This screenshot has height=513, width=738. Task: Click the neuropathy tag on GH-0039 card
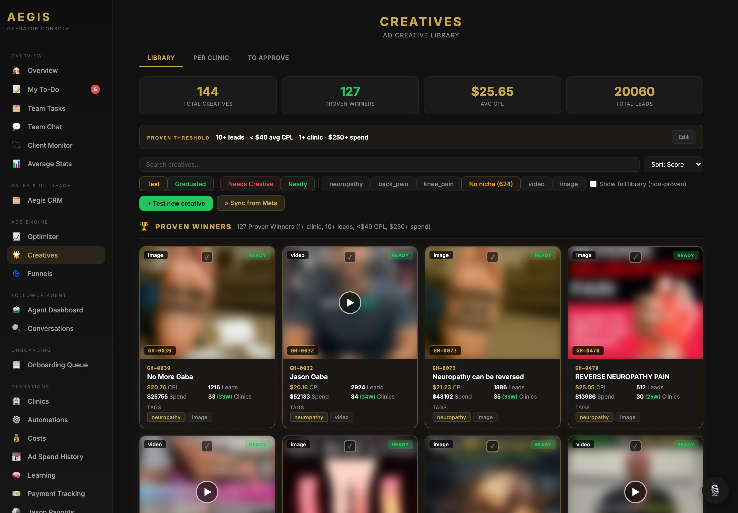[166, 417]
